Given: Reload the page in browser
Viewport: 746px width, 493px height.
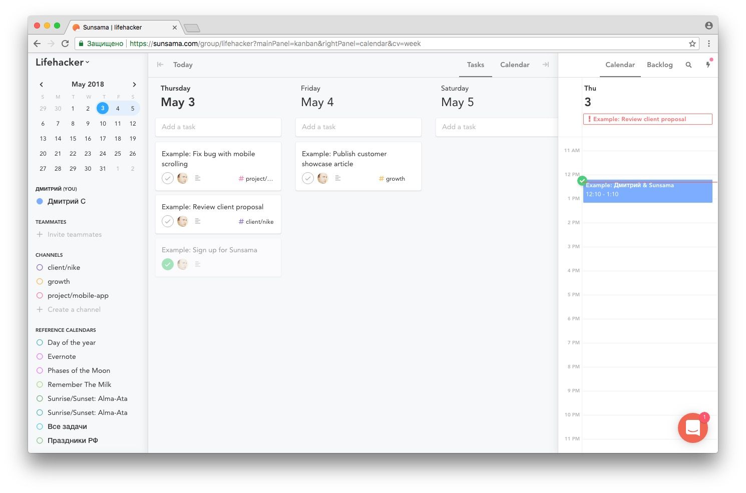Looking at the screenshot, I should coord(65,44).
